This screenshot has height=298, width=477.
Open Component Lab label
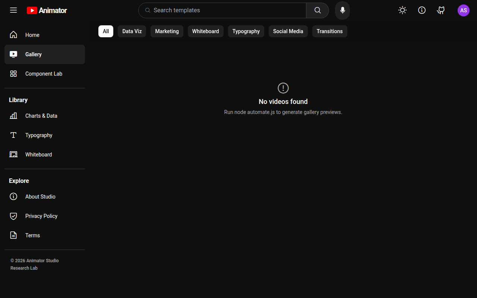44,74
